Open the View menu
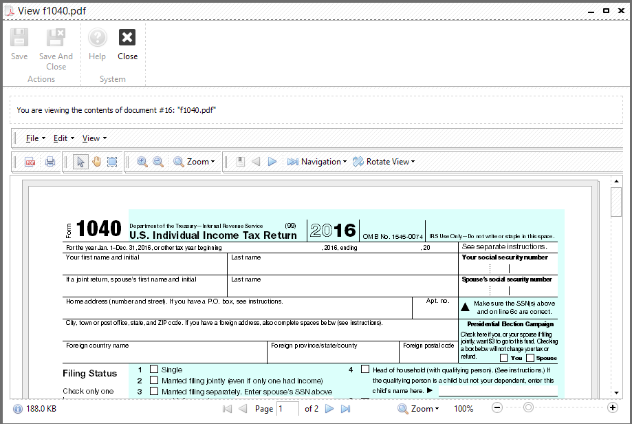This screenshot has height=424, width=632. 94,138
